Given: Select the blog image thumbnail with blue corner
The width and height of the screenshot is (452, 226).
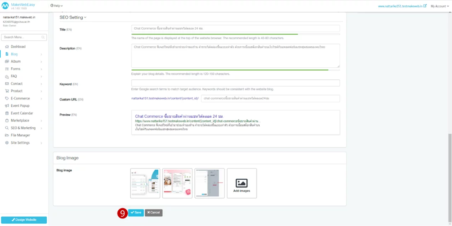Looking at the screenshot, I should 145,183.
